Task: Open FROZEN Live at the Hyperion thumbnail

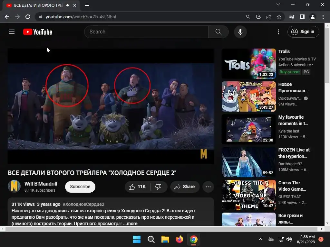Action: coord(249,162)
